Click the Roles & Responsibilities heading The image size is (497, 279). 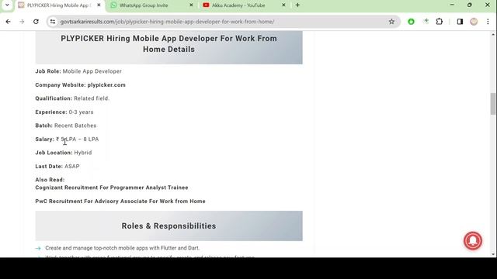click(169, 226)
